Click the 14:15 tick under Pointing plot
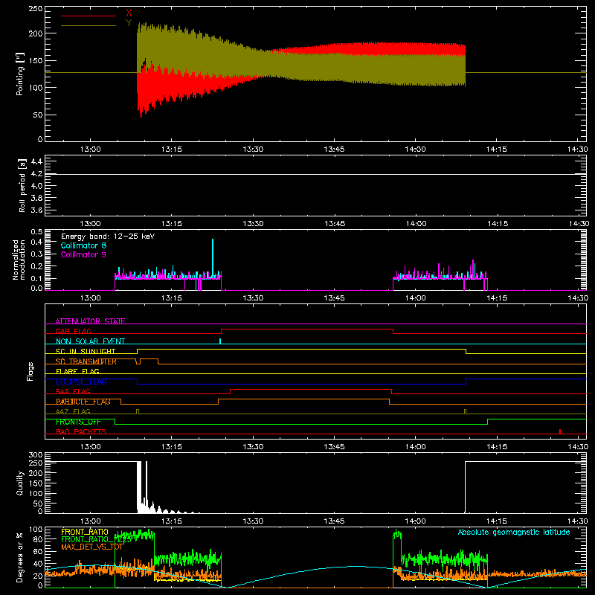Image resolution: width=595 pixels, height=595 pixels. pos(496,149)
